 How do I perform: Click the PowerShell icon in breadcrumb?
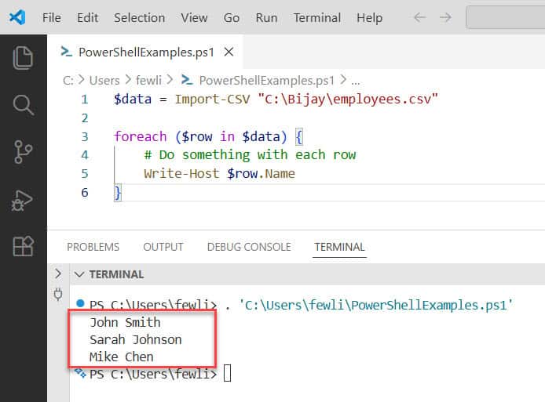187,80
